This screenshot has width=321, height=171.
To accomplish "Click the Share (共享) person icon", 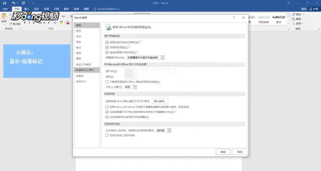I will 311,9.
